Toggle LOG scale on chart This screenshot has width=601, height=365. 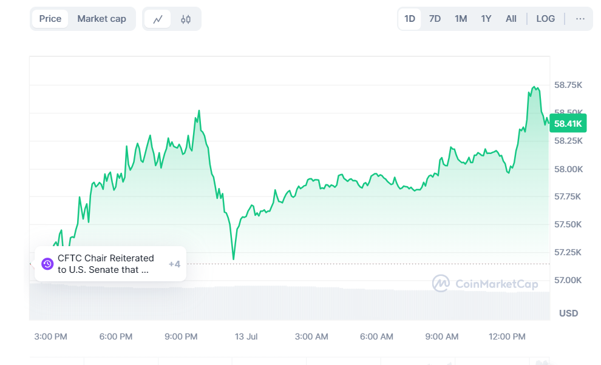[545, 19]
